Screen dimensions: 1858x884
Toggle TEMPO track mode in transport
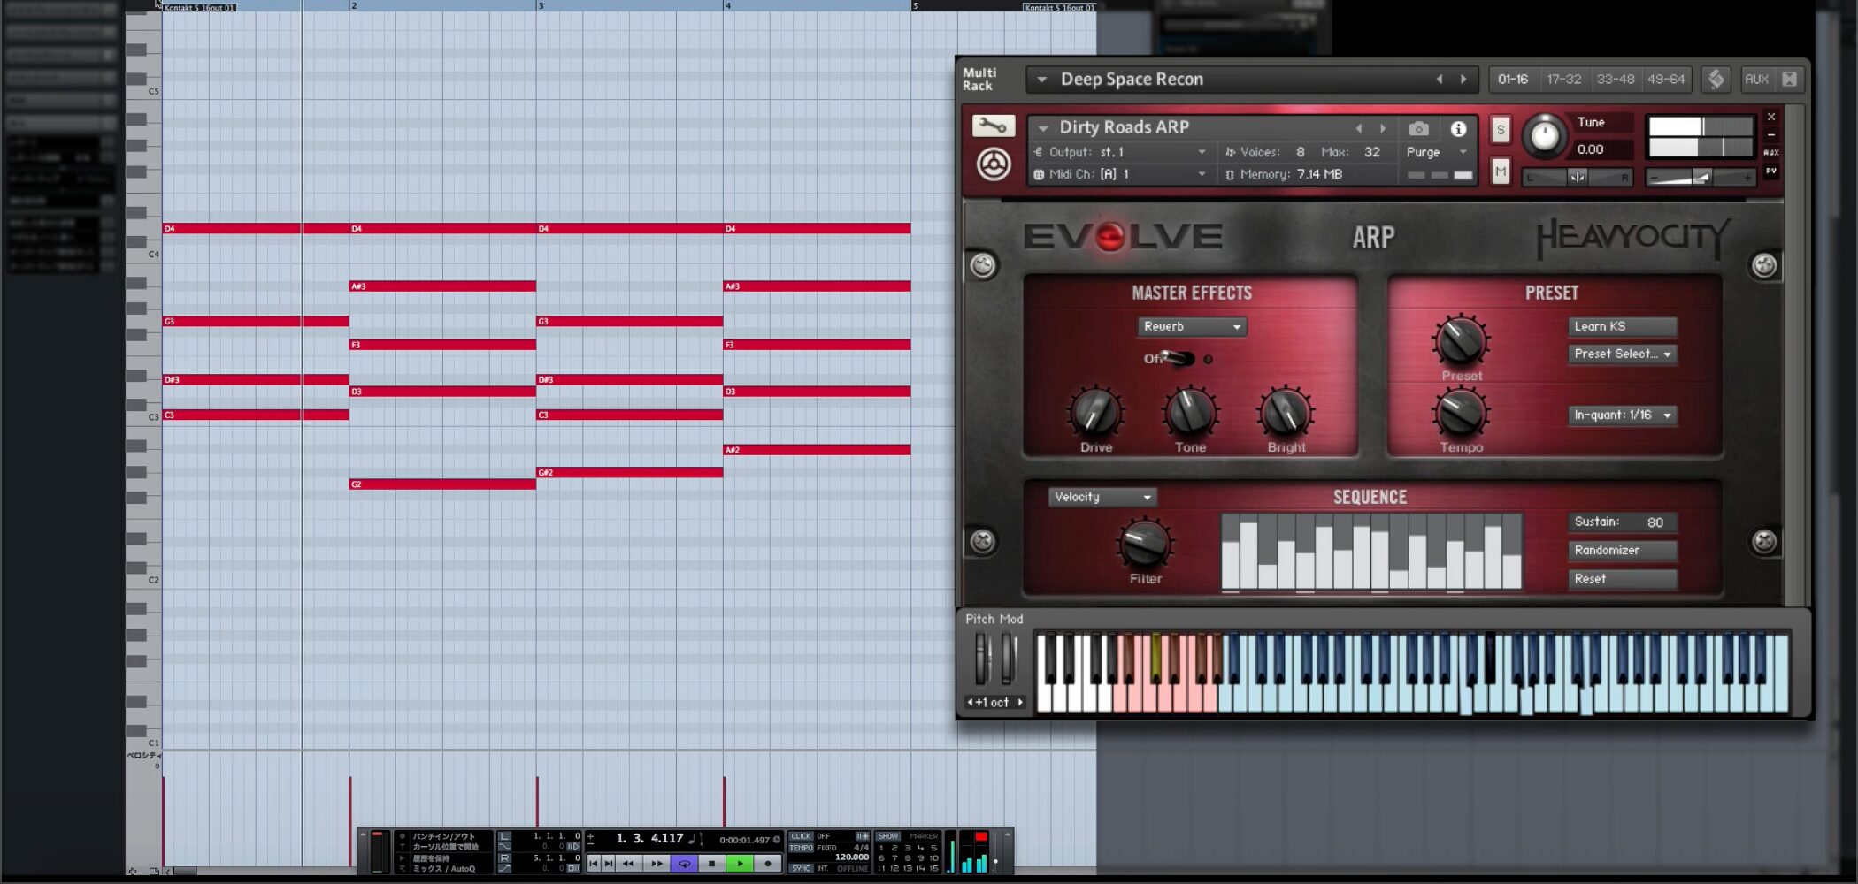point(801,848)
